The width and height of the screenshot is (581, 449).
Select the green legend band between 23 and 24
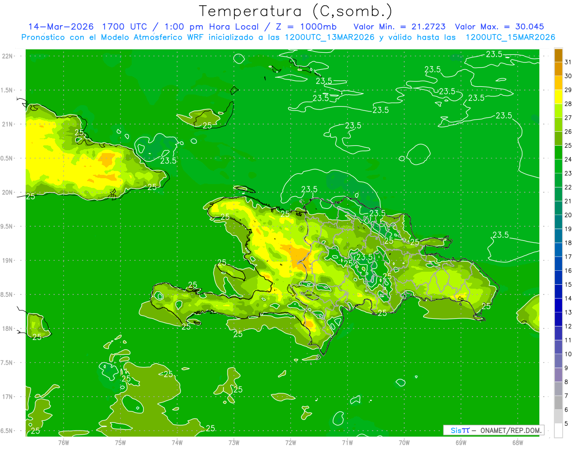[x=558, y=167]
